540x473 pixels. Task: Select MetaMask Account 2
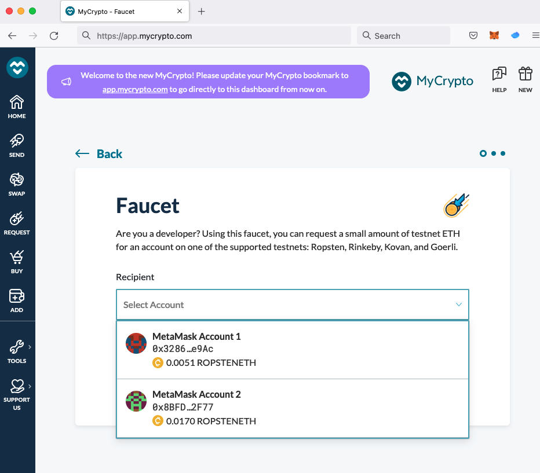(x=293, y=408)
